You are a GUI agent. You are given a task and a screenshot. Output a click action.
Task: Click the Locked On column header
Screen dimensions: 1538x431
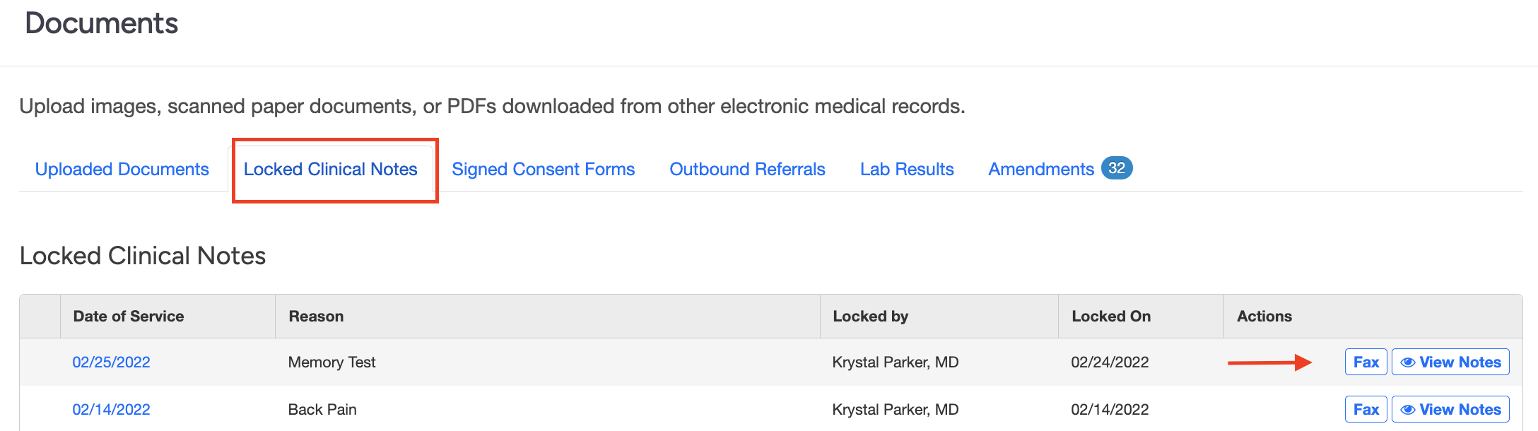(x=1111, y=317)
